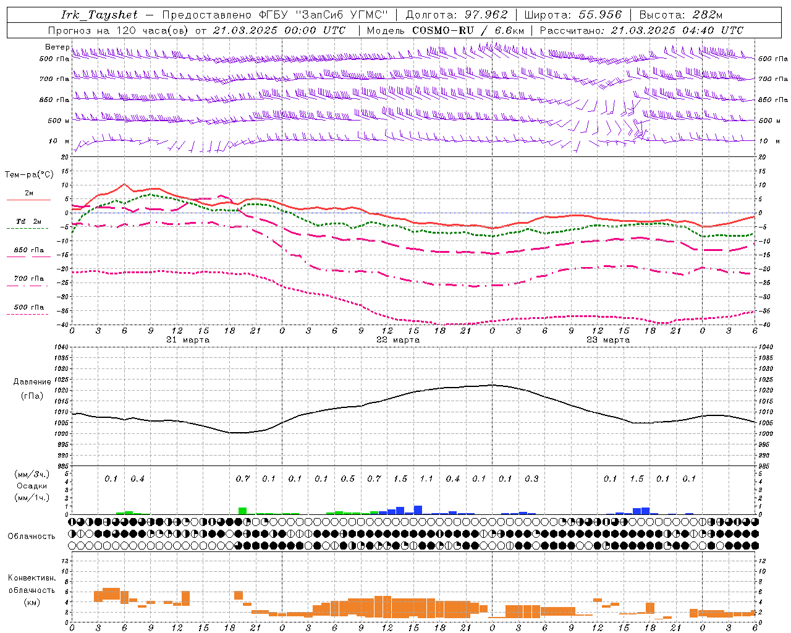Image resolution: width=791 pixels, height=633 pixels.
Task: Click the 1.1 precipitation amount value
Action: click(426, 478)
